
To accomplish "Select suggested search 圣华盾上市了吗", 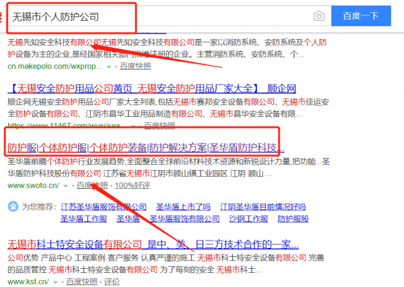I will (x=183, y=207).
